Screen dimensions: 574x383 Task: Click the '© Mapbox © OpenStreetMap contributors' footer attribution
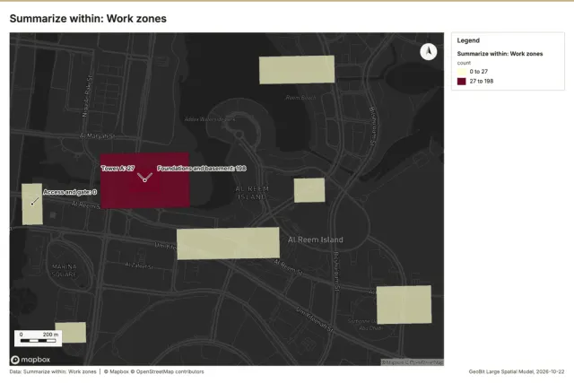pyautogui.click(x=153, y=371)
